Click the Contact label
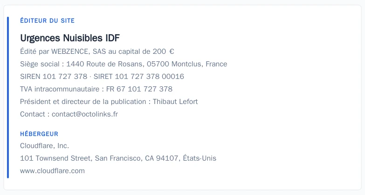 coord(33,114)
